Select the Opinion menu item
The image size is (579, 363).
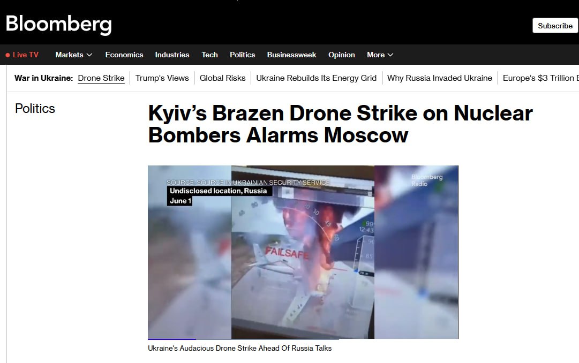(x=342, y=55)
